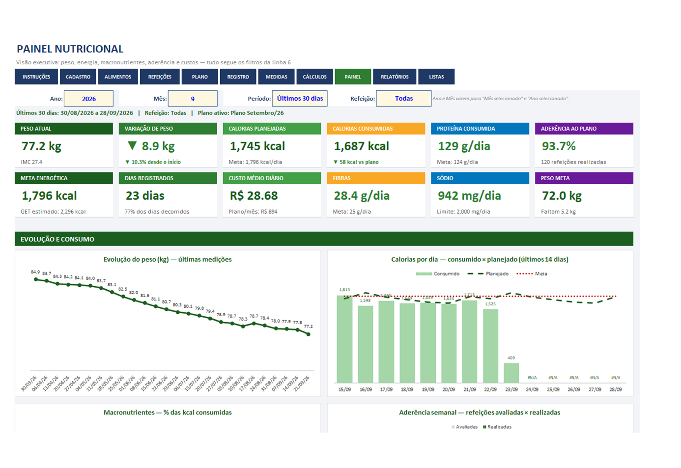Select the FIBRAS card header
The width and height of the screenshot is (681, 468).
376,178
